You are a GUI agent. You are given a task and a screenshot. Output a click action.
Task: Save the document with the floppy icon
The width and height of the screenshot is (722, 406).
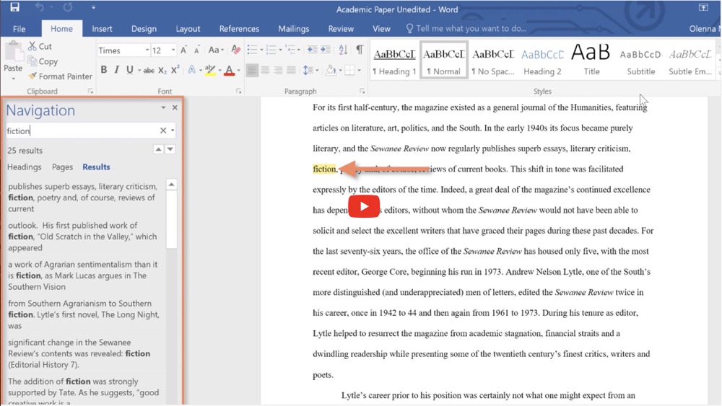click(14, 7)
